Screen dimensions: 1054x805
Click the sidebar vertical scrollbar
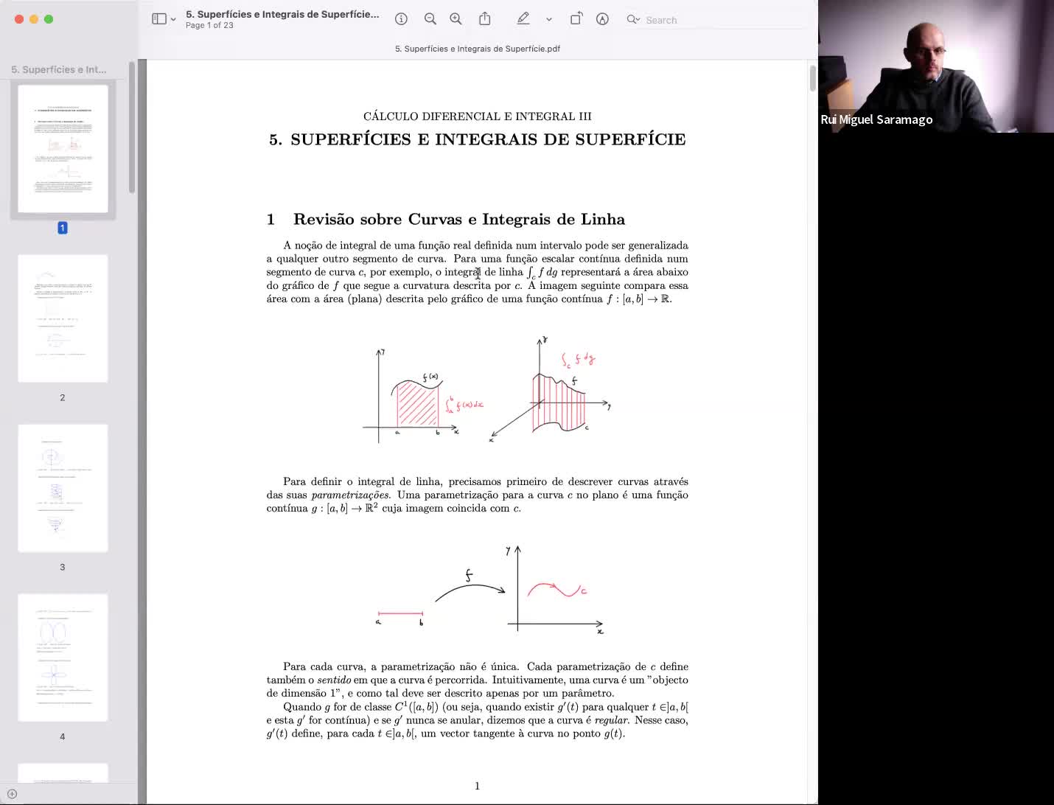[x=132, y=127]
